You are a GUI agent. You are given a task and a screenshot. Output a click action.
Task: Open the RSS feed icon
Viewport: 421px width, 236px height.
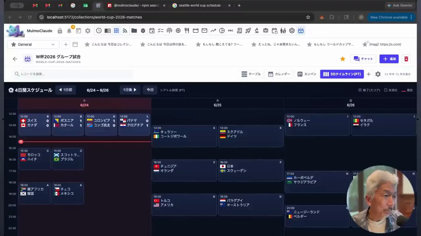(125, 31)
